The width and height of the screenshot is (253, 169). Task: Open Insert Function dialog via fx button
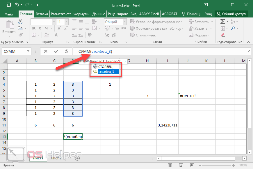(67, 51)
